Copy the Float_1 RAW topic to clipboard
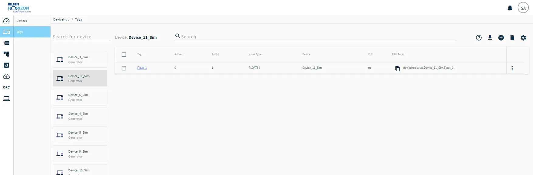533x175 pixels. pos(397,68)
